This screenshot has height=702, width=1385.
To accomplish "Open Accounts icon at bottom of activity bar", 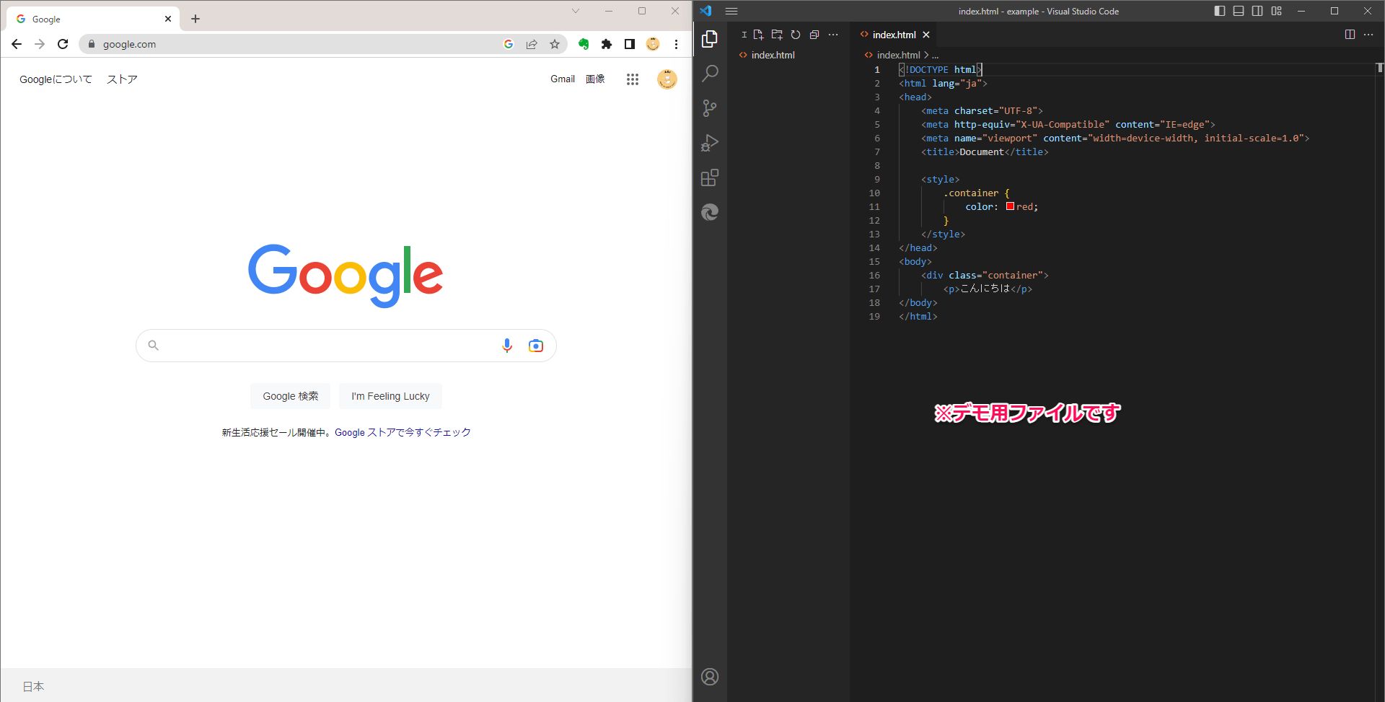I will (x=710, y=677).
